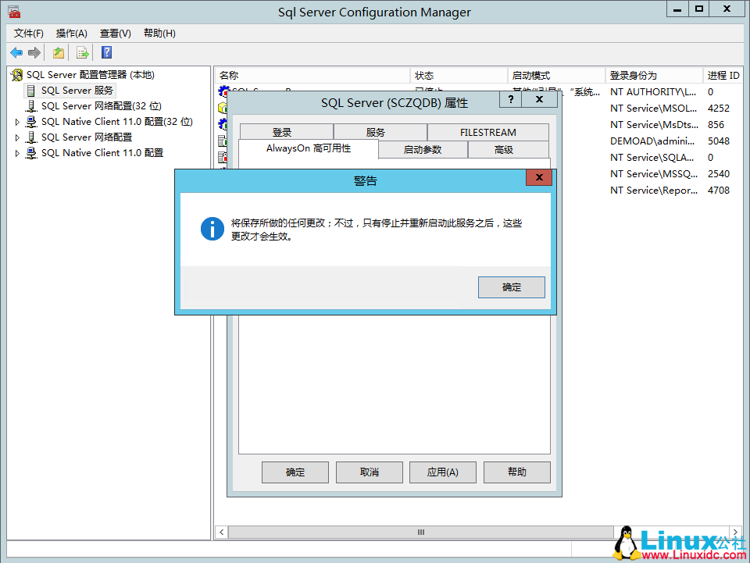Click 应用(A) in the properties dialog

click(442, 472)
